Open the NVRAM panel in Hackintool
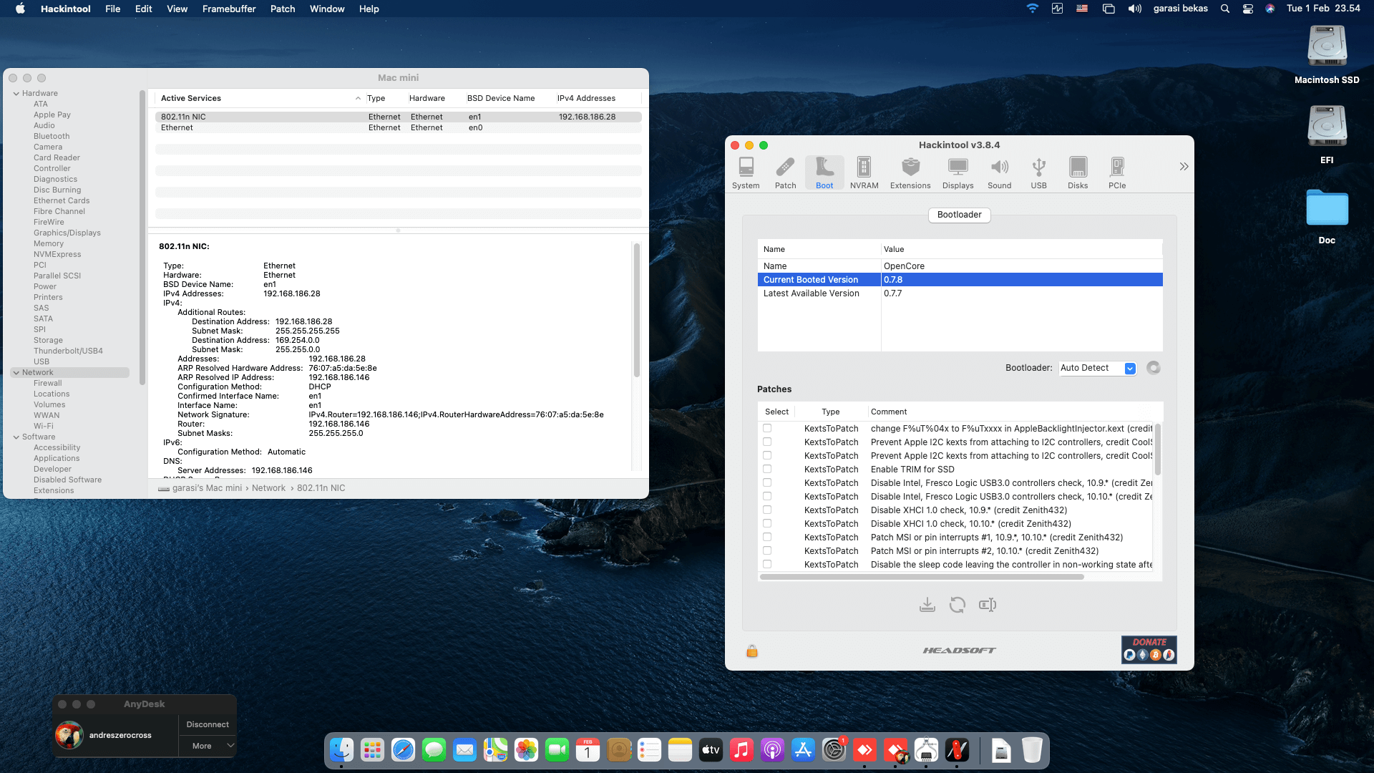The image size is (1374, 773). [864, 172]
